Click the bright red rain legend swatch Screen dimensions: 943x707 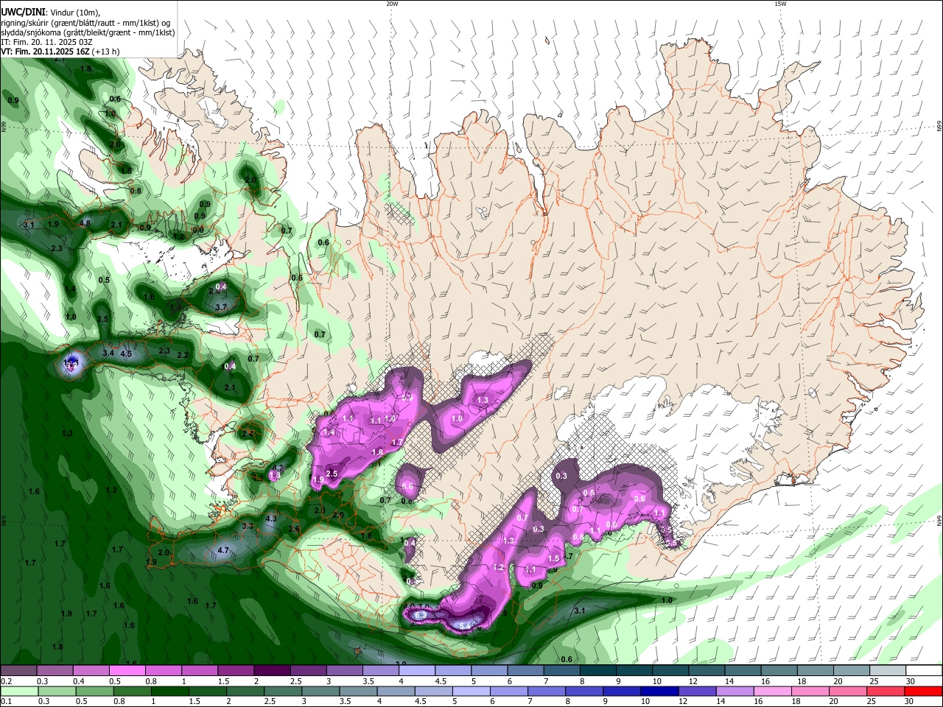pyautogui.click(x=924, y=691)
